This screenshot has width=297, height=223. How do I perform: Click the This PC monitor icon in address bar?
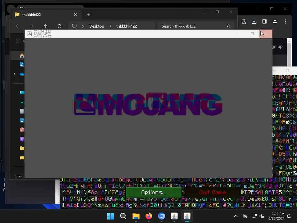pyautogui.click(x=74, y=26)
